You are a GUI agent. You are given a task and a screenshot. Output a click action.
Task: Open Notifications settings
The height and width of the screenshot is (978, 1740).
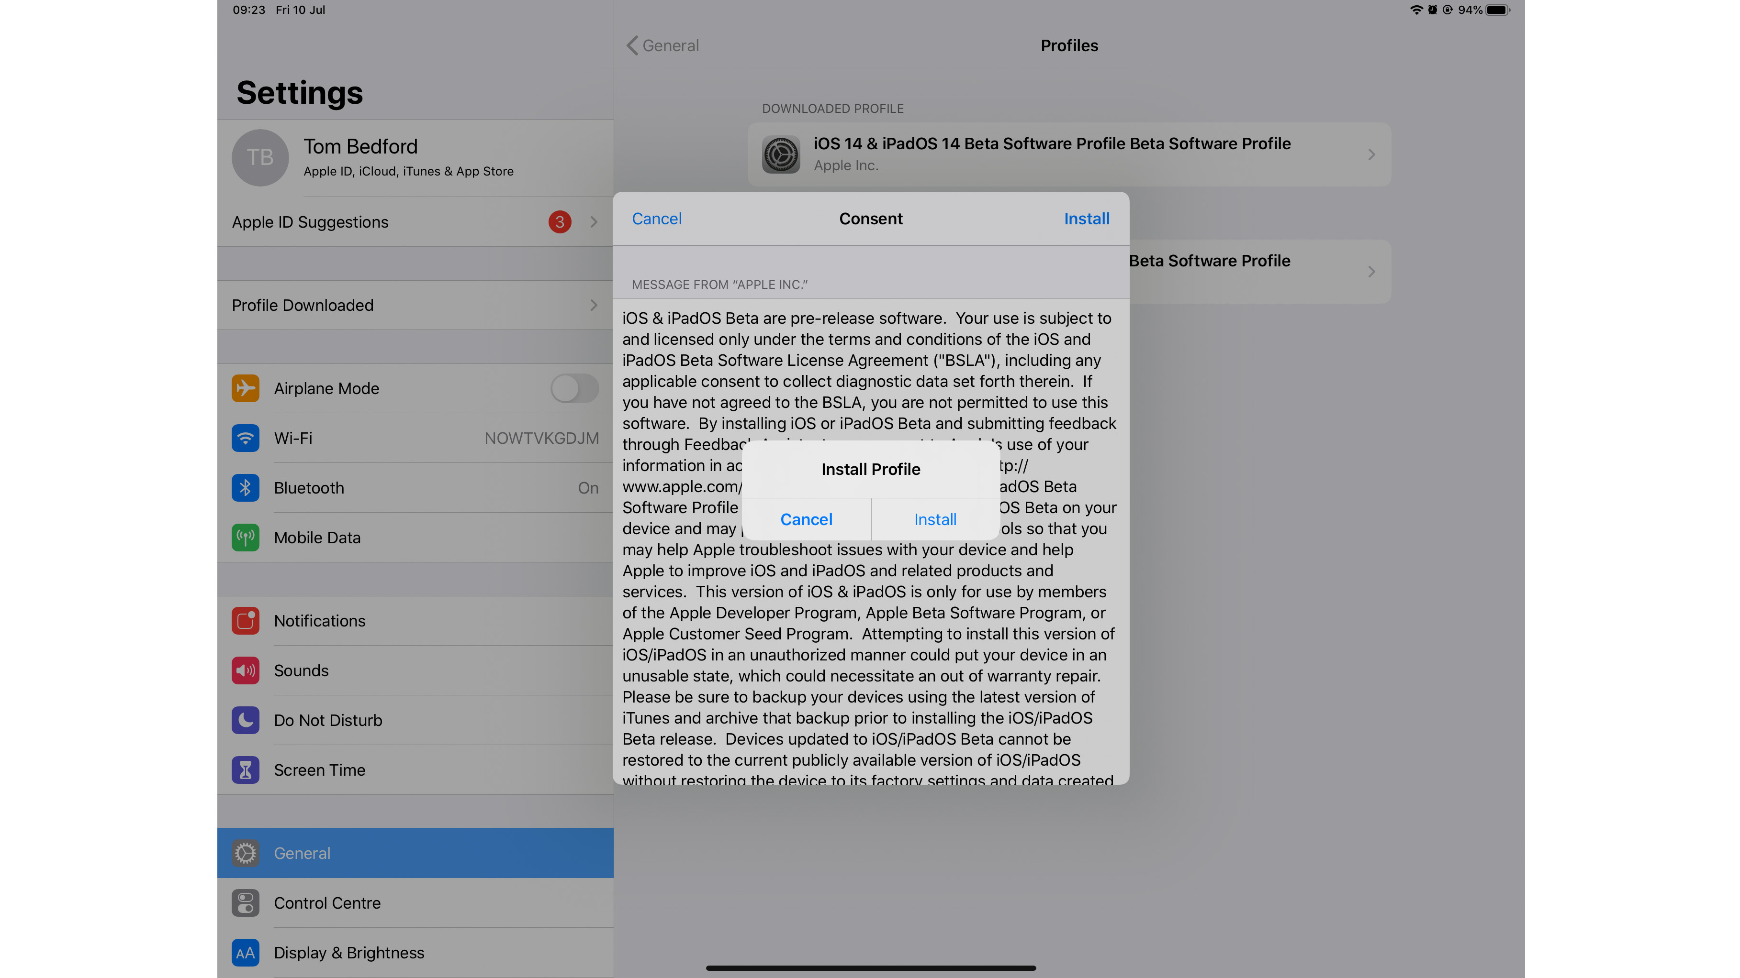pos(415,621)
